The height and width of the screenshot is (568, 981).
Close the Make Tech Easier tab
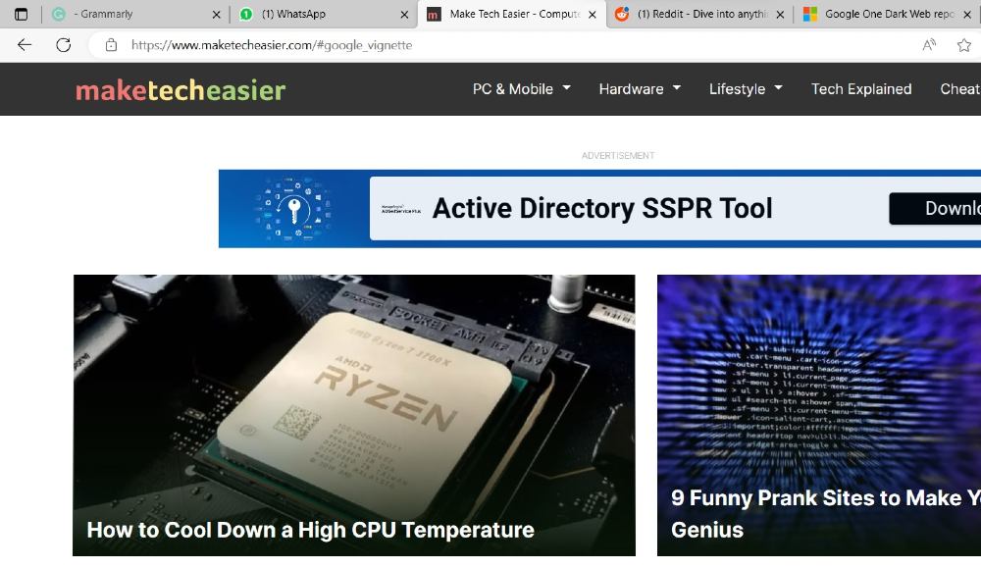coord(593,15)
